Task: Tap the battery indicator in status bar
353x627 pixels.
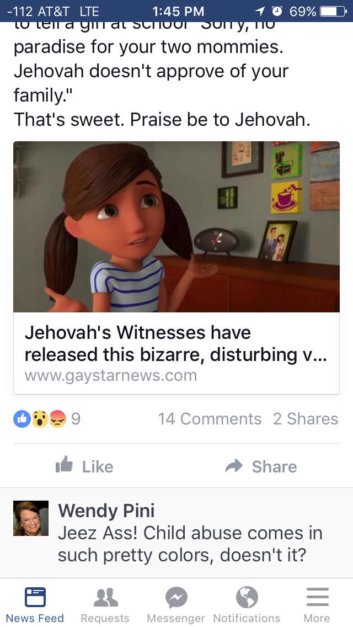Action: pos(333,11)
